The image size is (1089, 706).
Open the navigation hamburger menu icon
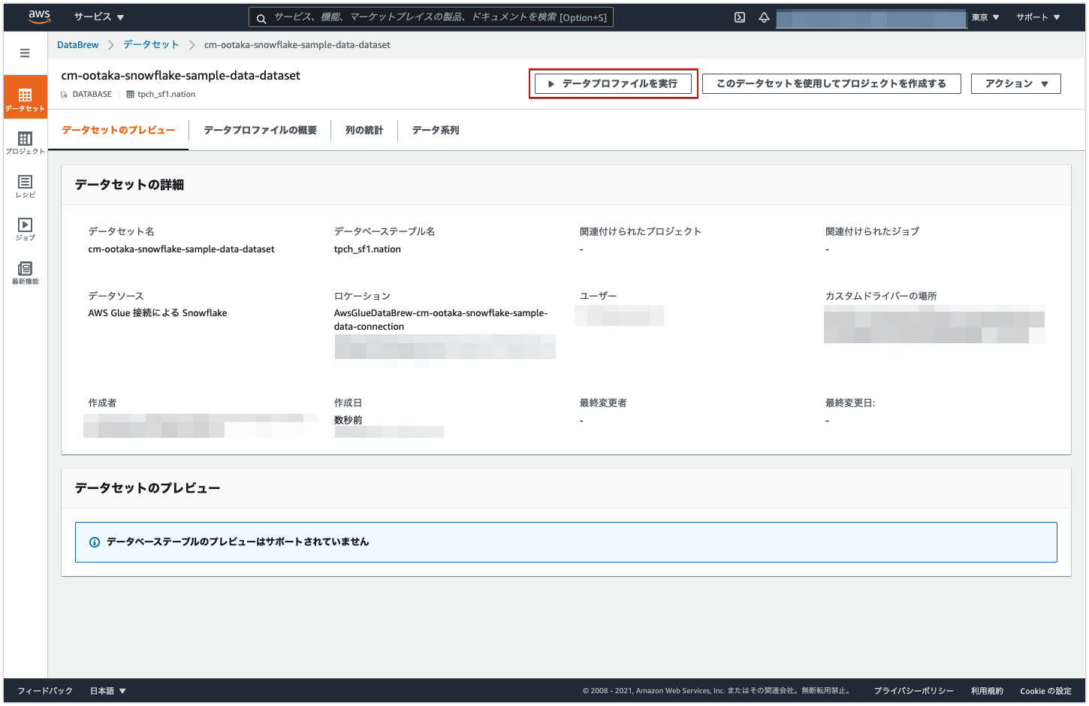coord(25,53)
